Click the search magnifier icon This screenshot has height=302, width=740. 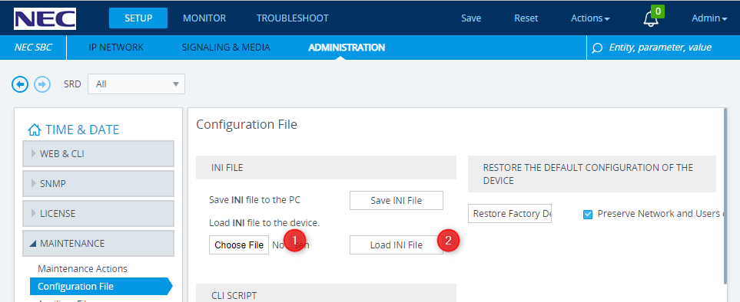point(597,48)
